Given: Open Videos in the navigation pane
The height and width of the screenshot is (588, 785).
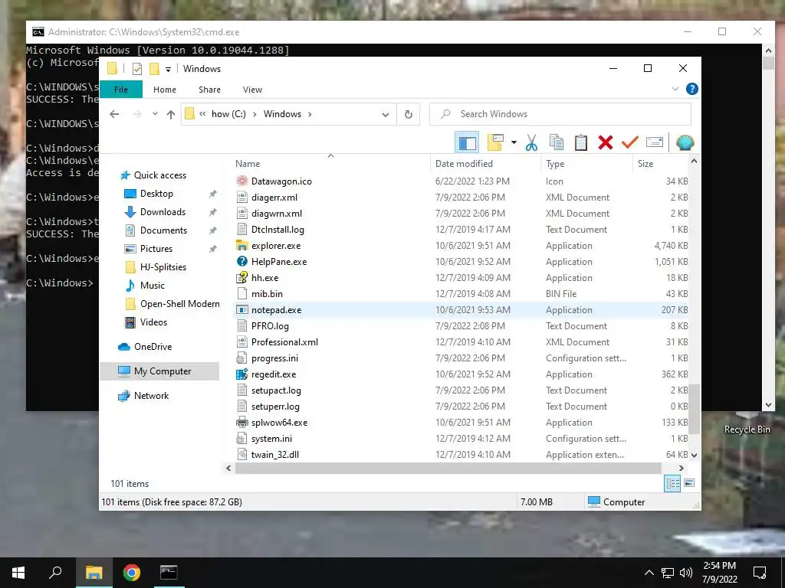Looking at the screenshot, I should tap(153, 322).
